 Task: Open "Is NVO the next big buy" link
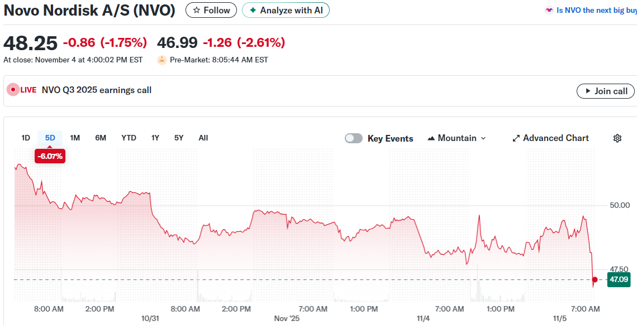(596, 11)
